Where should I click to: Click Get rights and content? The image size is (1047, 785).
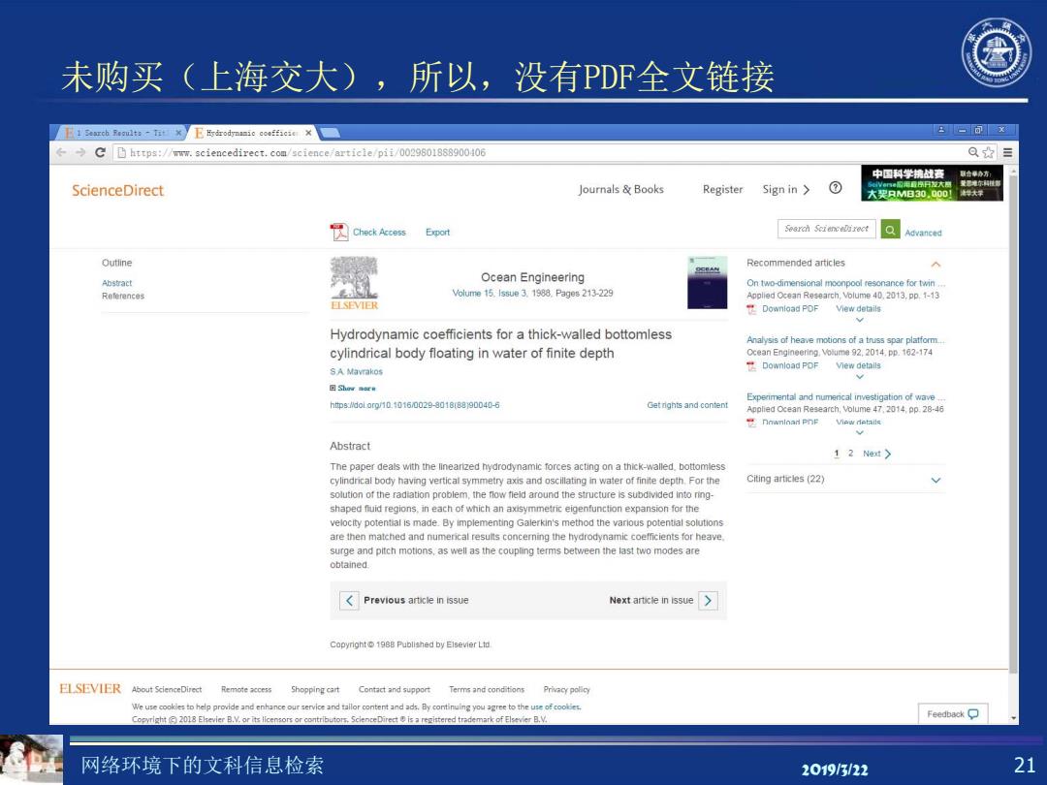point(687,405)
